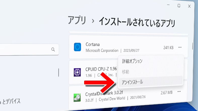Click the 2023/09/27 install date
The height and width of the screenshot is (111, 198).
131,50
